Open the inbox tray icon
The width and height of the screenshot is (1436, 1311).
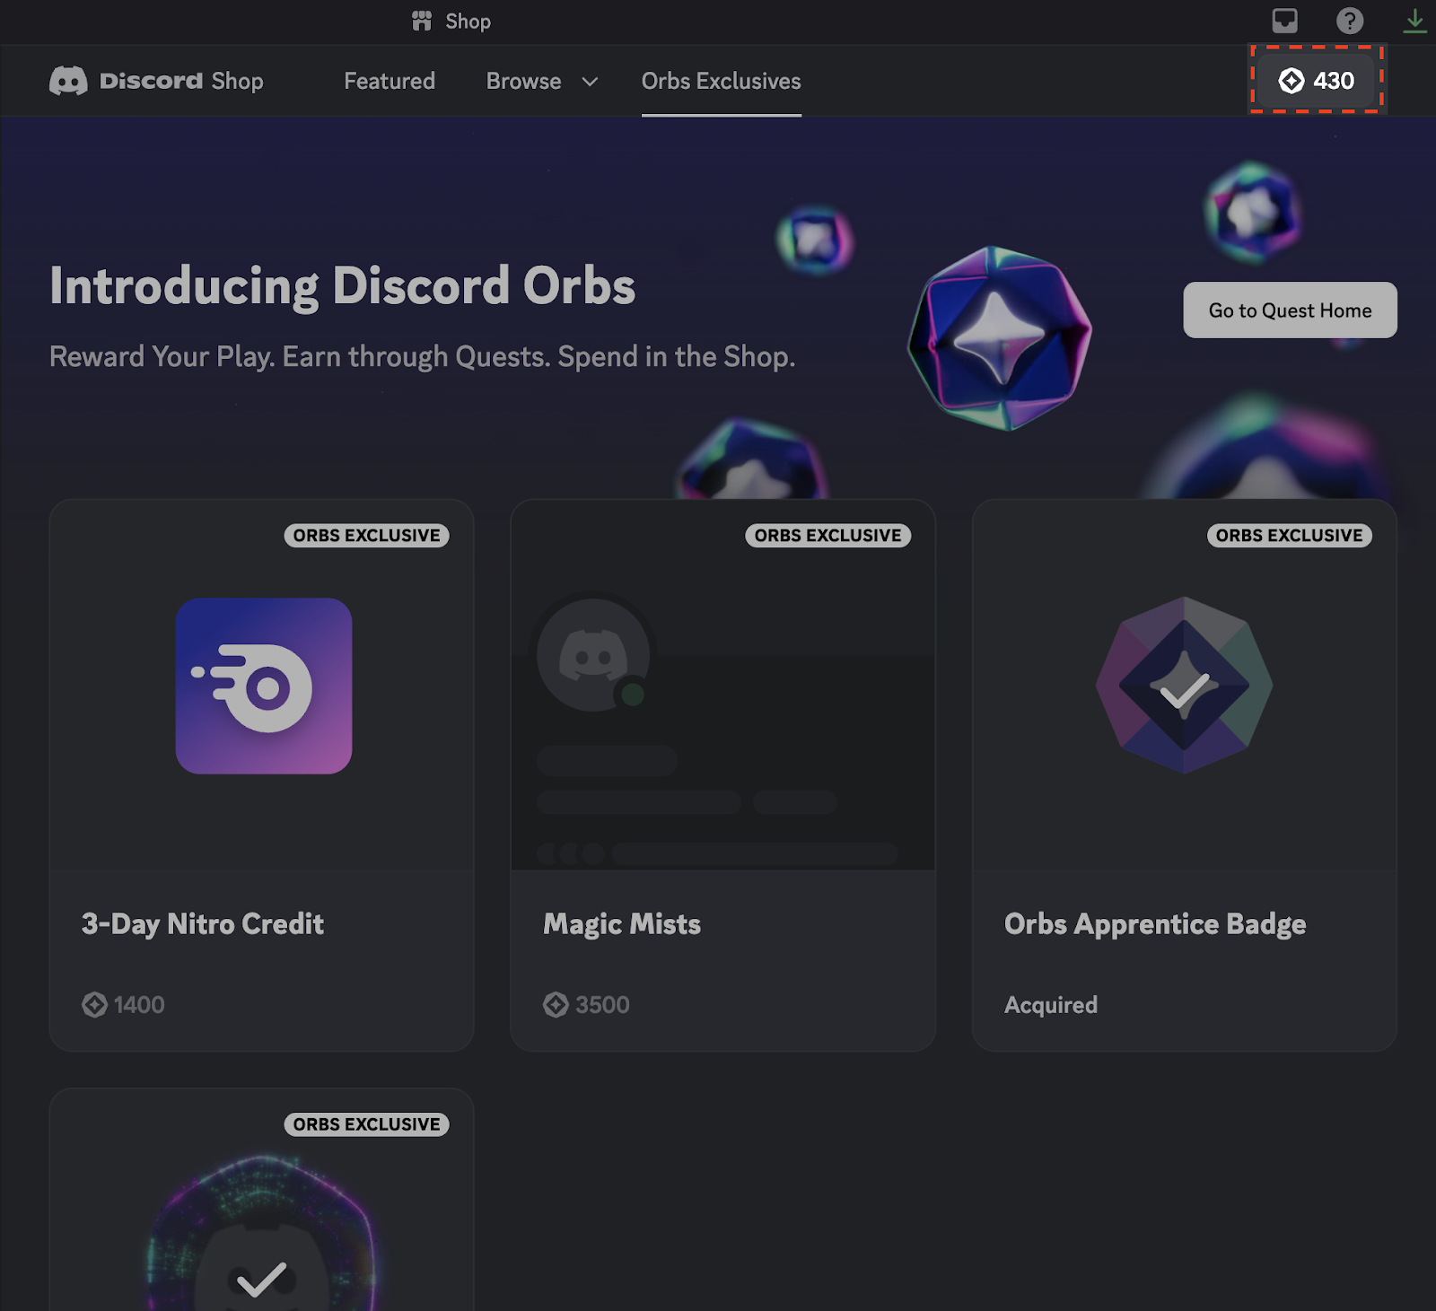click(x=1283, y=21)
